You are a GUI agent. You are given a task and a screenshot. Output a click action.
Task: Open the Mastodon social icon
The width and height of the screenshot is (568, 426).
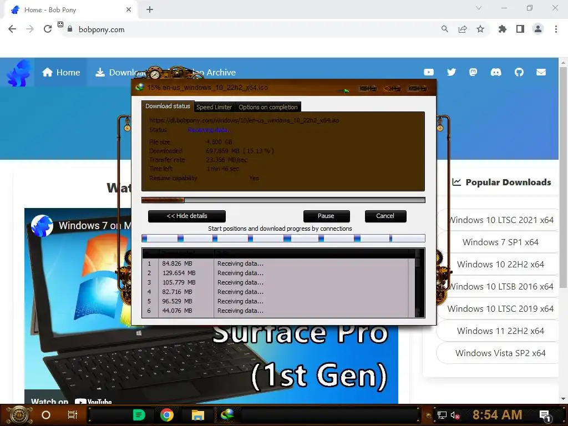coord(473,72)
